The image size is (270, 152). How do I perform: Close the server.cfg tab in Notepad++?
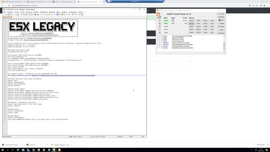[11, 17]
